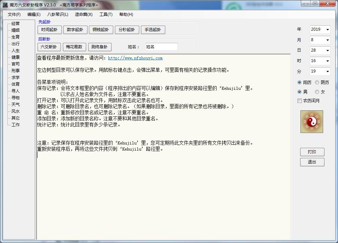The image size is (338, 243).
Task: Click the 打印 button
Action: pyautogui.click(x=312, y=152)
